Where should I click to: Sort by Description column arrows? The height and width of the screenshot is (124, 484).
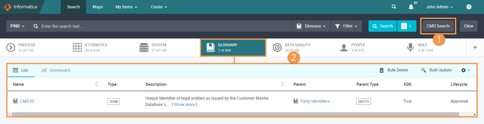(282, 84)
